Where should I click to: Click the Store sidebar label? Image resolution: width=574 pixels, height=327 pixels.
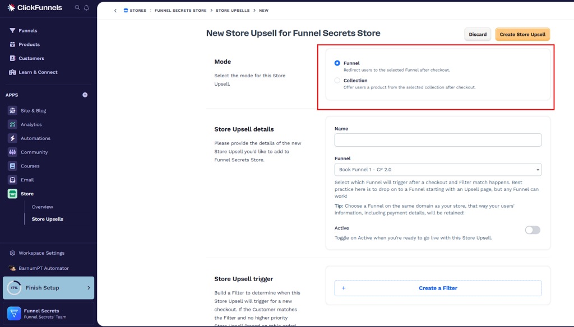27,194
